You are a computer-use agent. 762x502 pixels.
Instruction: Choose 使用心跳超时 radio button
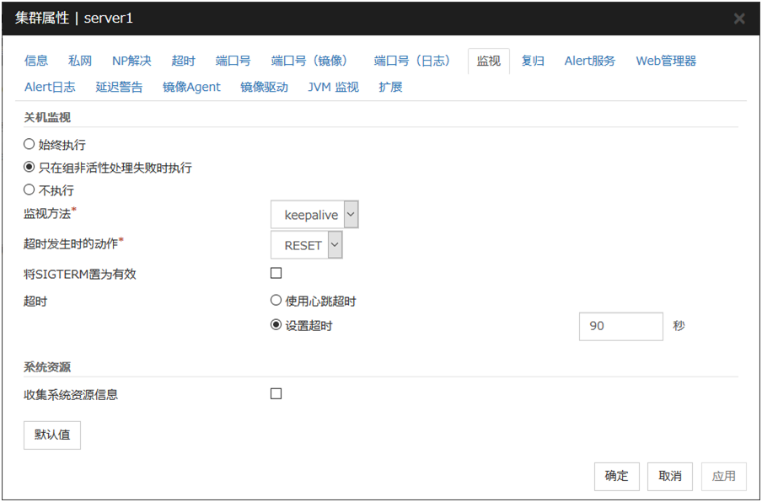tap(276, 301)
